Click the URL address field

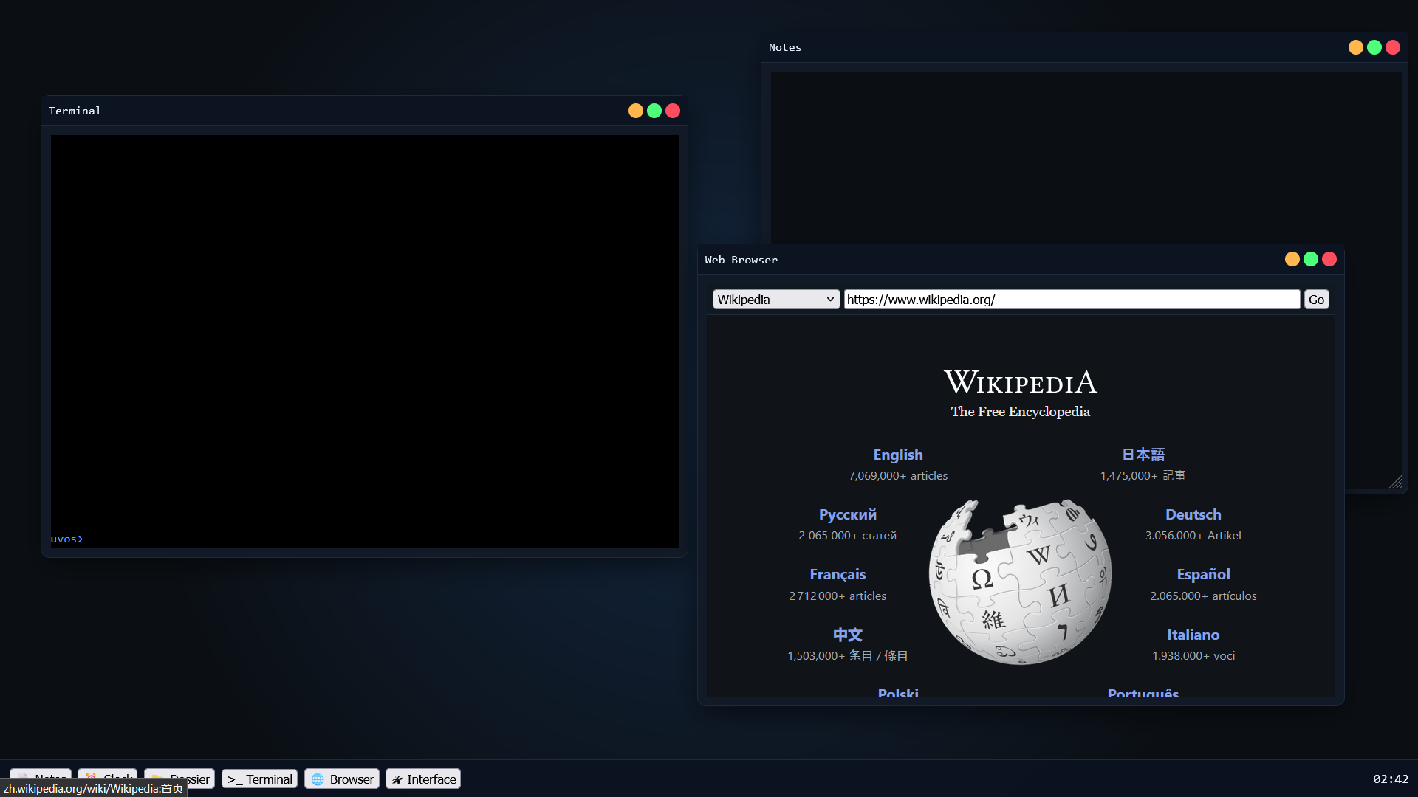[x=1071, y=300]
